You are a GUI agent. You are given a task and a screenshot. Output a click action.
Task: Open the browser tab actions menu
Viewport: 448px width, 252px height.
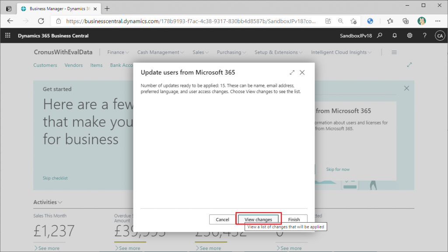[9, 9]
